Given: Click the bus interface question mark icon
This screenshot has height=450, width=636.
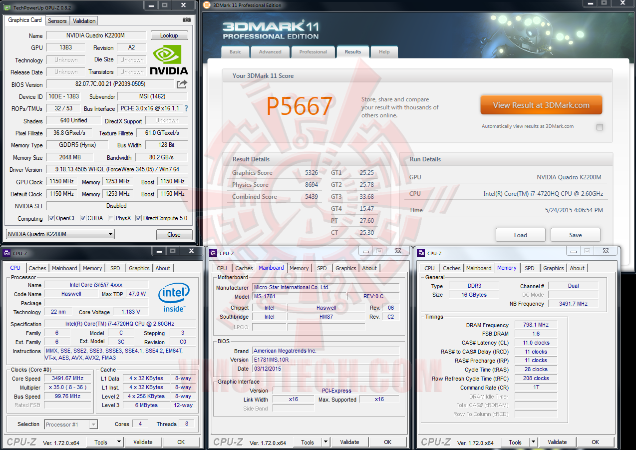Looking at the screenshot, I should 186,108.
